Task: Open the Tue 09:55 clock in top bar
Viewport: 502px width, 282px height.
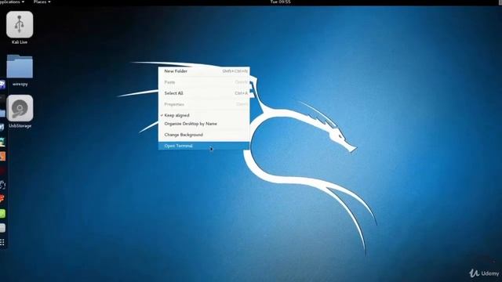Action: (280, 2)
